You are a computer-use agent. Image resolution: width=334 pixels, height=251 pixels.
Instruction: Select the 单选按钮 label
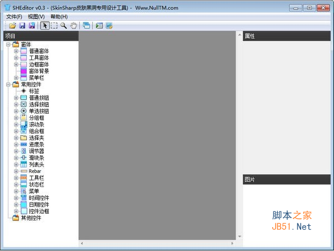[39, 111]
